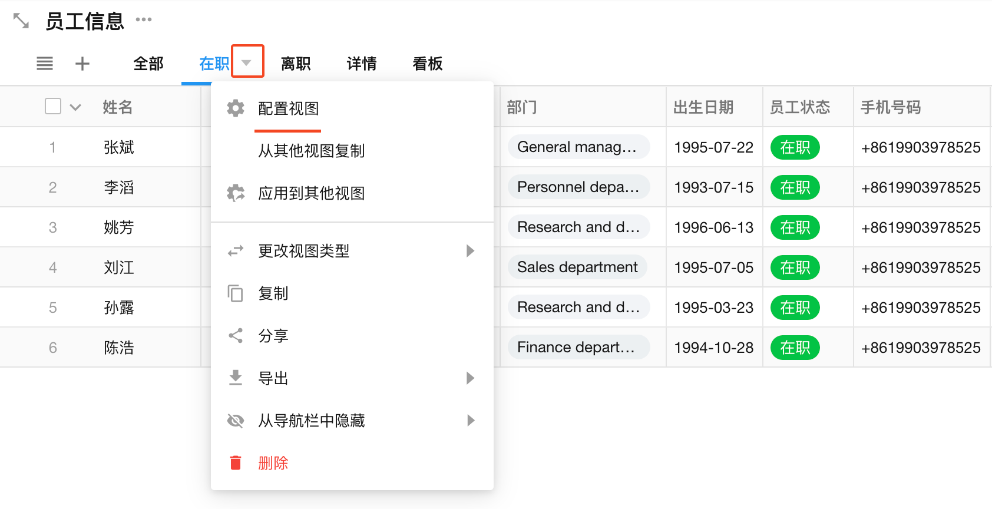This screenshot has height=509, width=992.
Task: Open the view list hamburger icon
Action: [x=45, y=64]
